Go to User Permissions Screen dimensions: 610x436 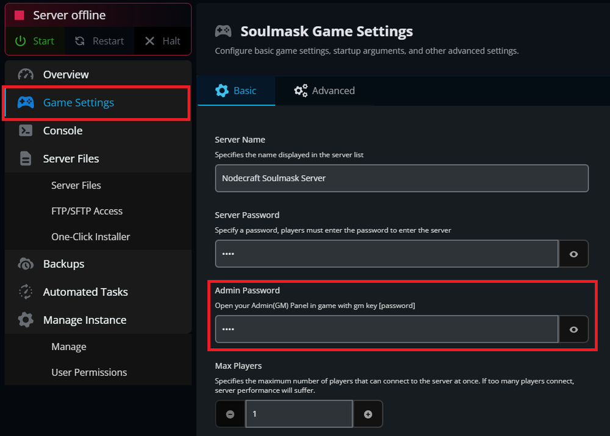click(x=89, y=372)
